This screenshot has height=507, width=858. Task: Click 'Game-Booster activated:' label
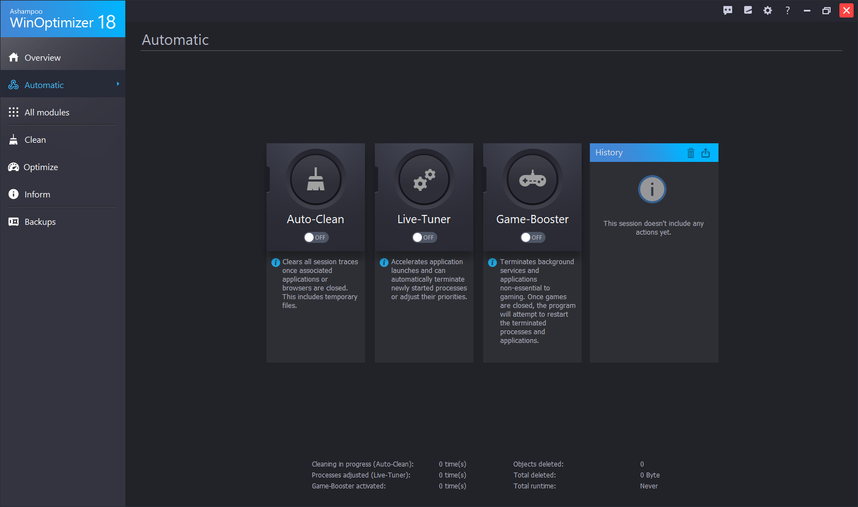pyautogui.click(x=349, y=486)
